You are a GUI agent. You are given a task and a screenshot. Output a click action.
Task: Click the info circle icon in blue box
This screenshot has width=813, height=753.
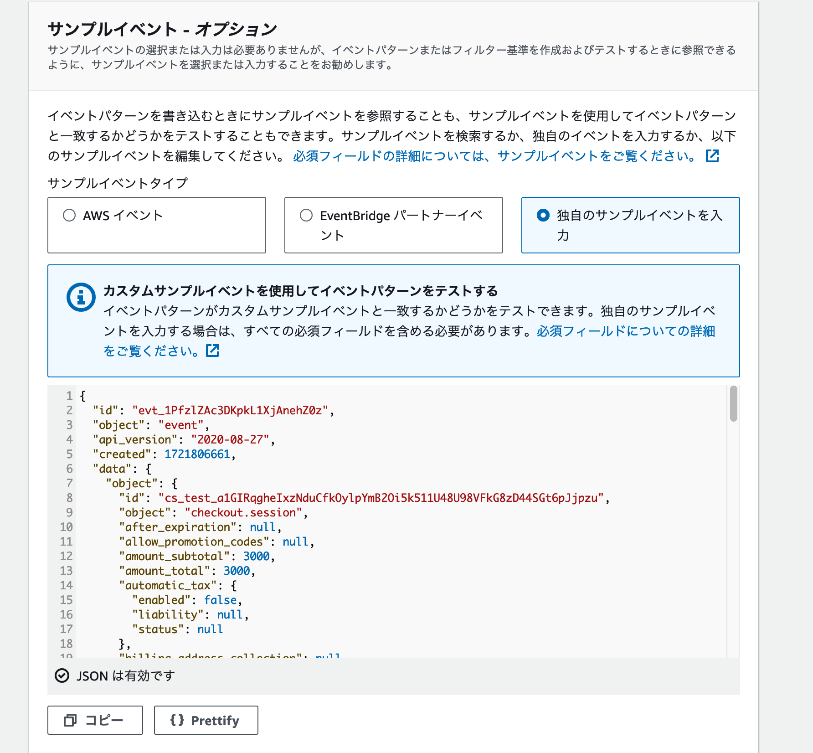81,297
